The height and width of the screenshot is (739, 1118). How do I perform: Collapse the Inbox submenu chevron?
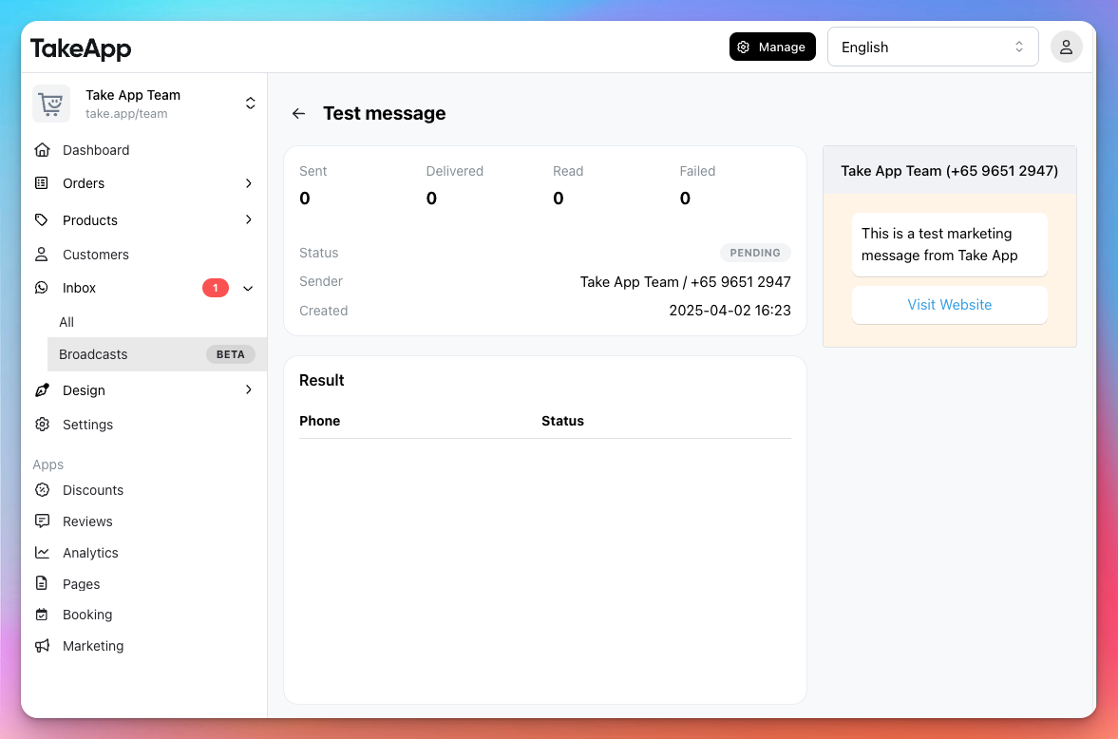(x=249, y=288)
